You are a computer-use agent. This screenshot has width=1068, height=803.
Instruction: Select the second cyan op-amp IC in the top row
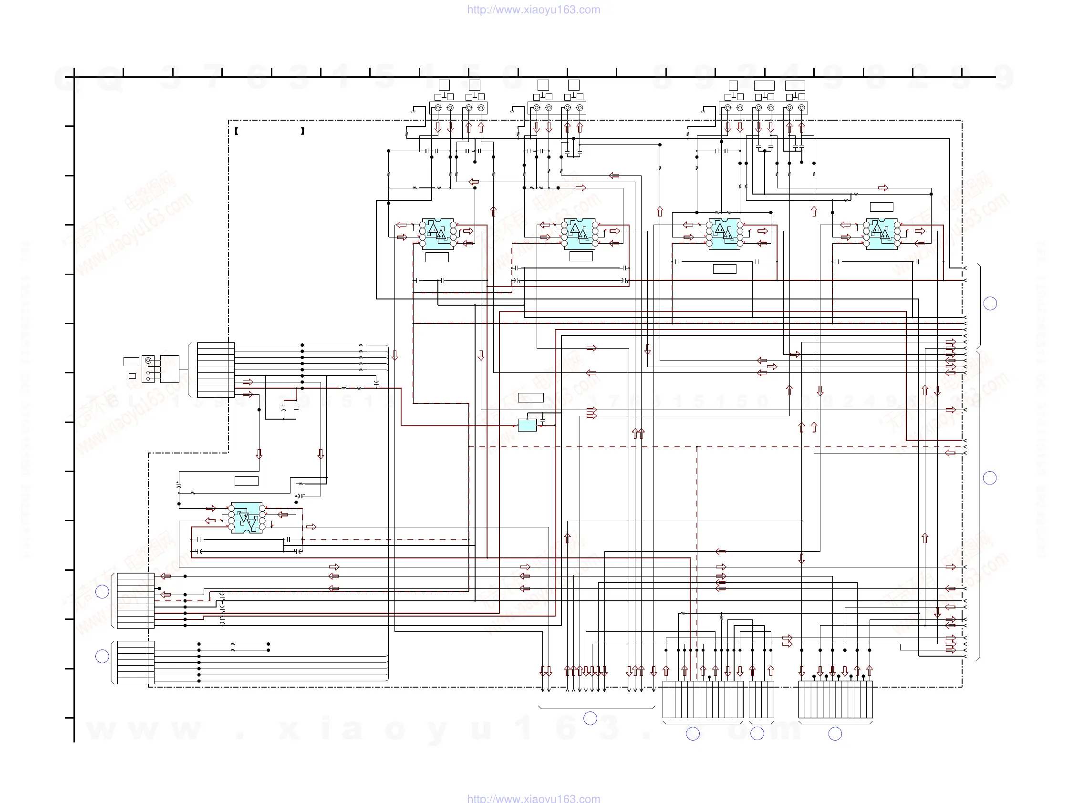[580, 234]
